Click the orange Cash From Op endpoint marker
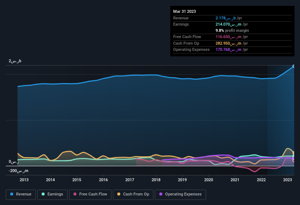Image resolution: width=300 pixels, height=205 pixels. 294,153
